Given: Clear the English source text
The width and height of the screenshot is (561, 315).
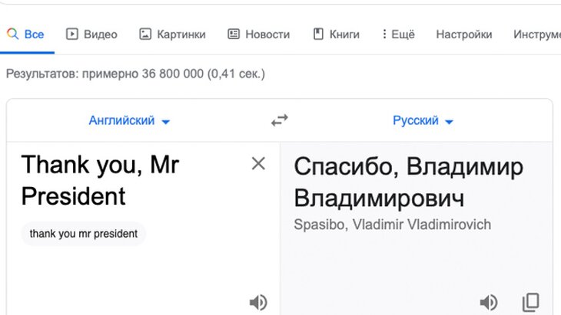Looking at the screenshot, I should click(258, 163).
